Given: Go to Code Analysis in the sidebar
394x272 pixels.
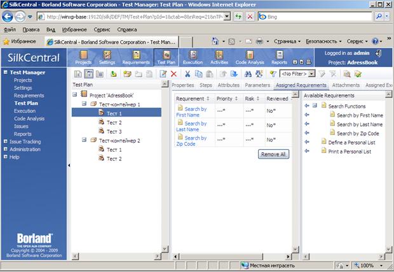Looking at the screenshot, I should point(29,118).
